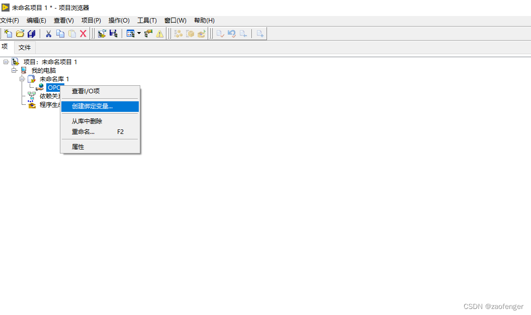Open the grid icon dropdown arrow
This screenshot has height=315, width=531.
(x=139, y=33)
